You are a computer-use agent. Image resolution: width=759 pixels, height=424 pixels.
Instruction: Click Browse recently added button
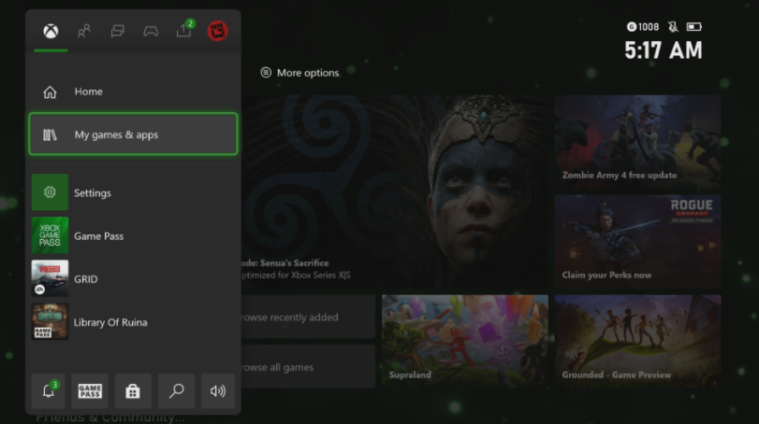click(308, 317)
